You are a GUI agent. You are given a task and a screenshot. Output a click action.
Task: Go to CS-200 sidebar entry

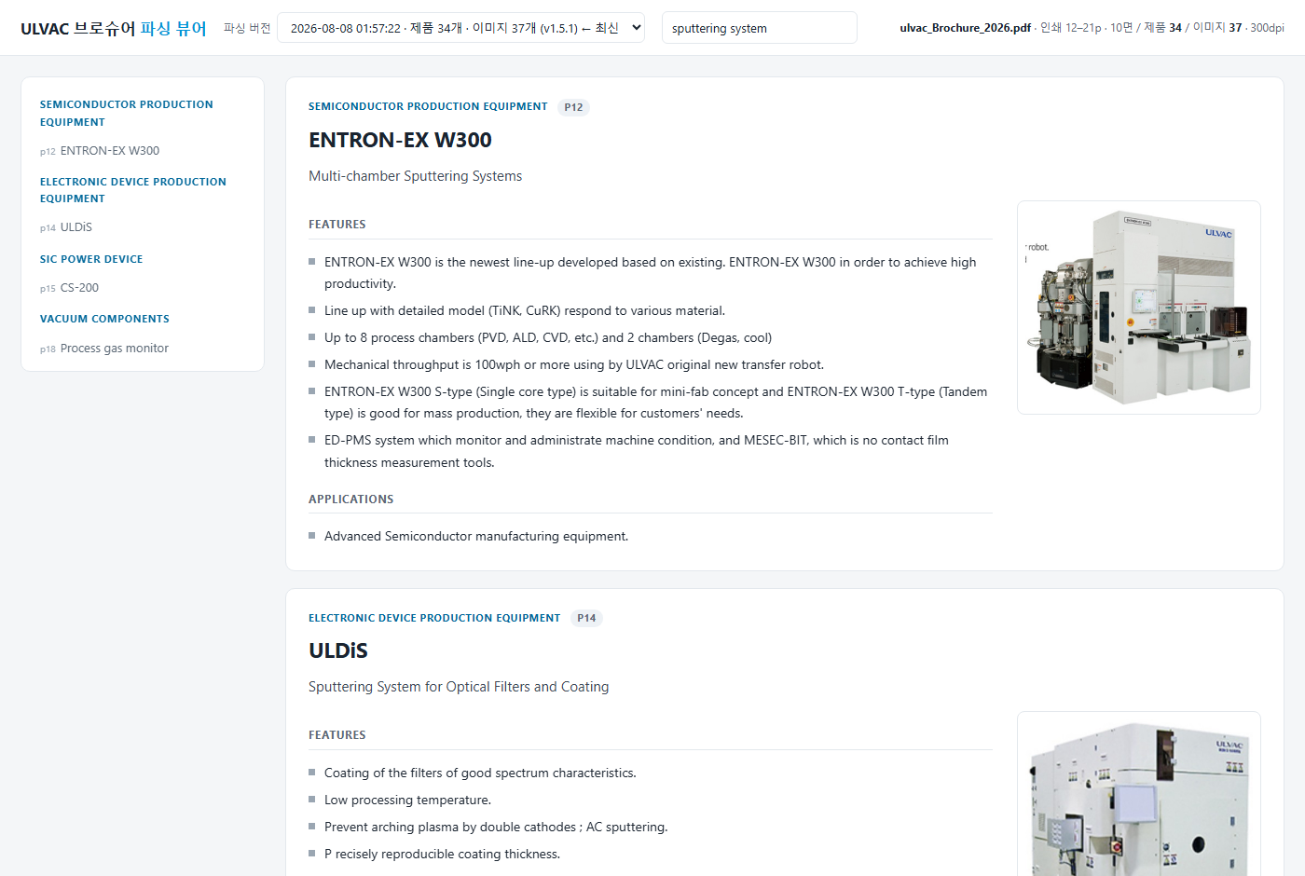pyautogui.click(x=79, y=288)
